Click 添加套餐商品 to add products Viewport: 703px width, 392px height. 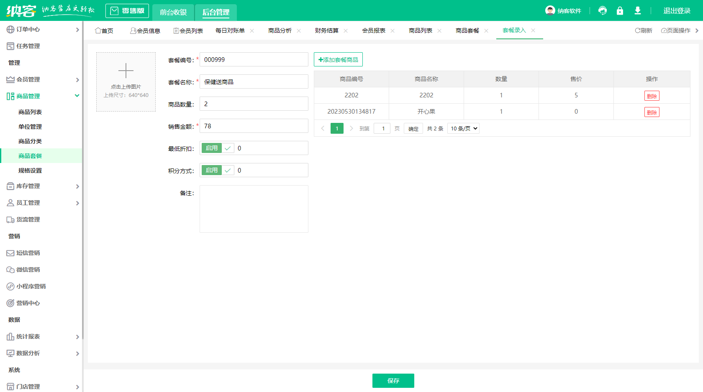pyautogui.click(x=339, y=59)
